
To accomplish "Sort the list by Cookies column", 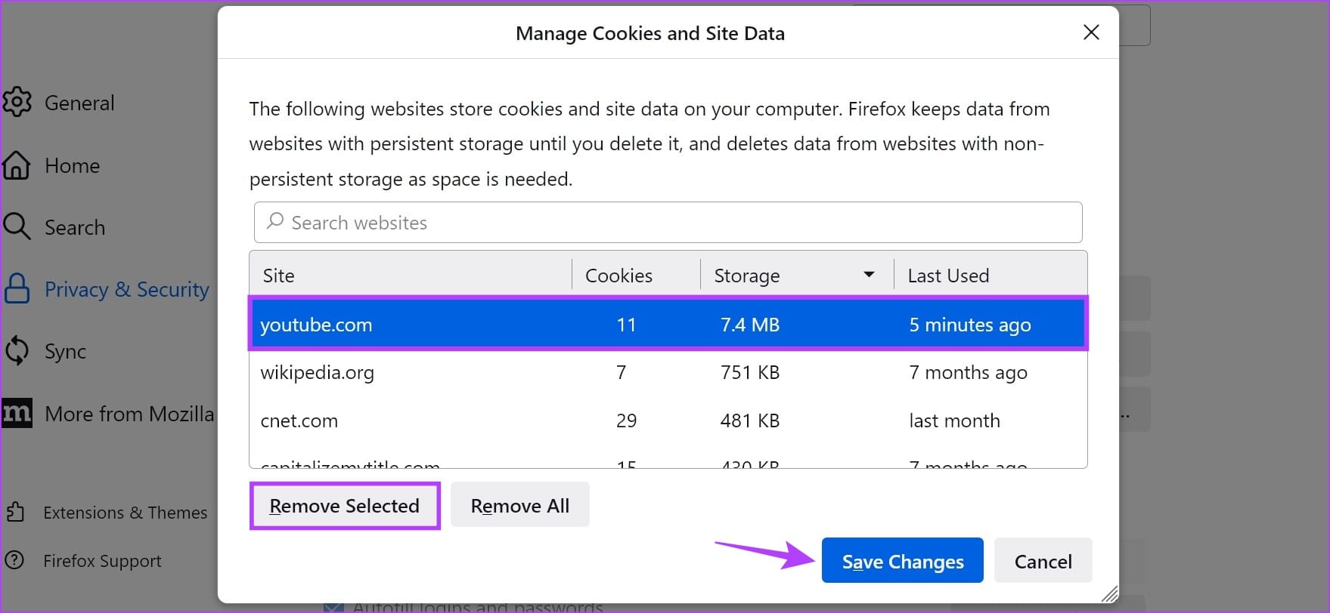I will pyautogui.click(x=635, y=276).
